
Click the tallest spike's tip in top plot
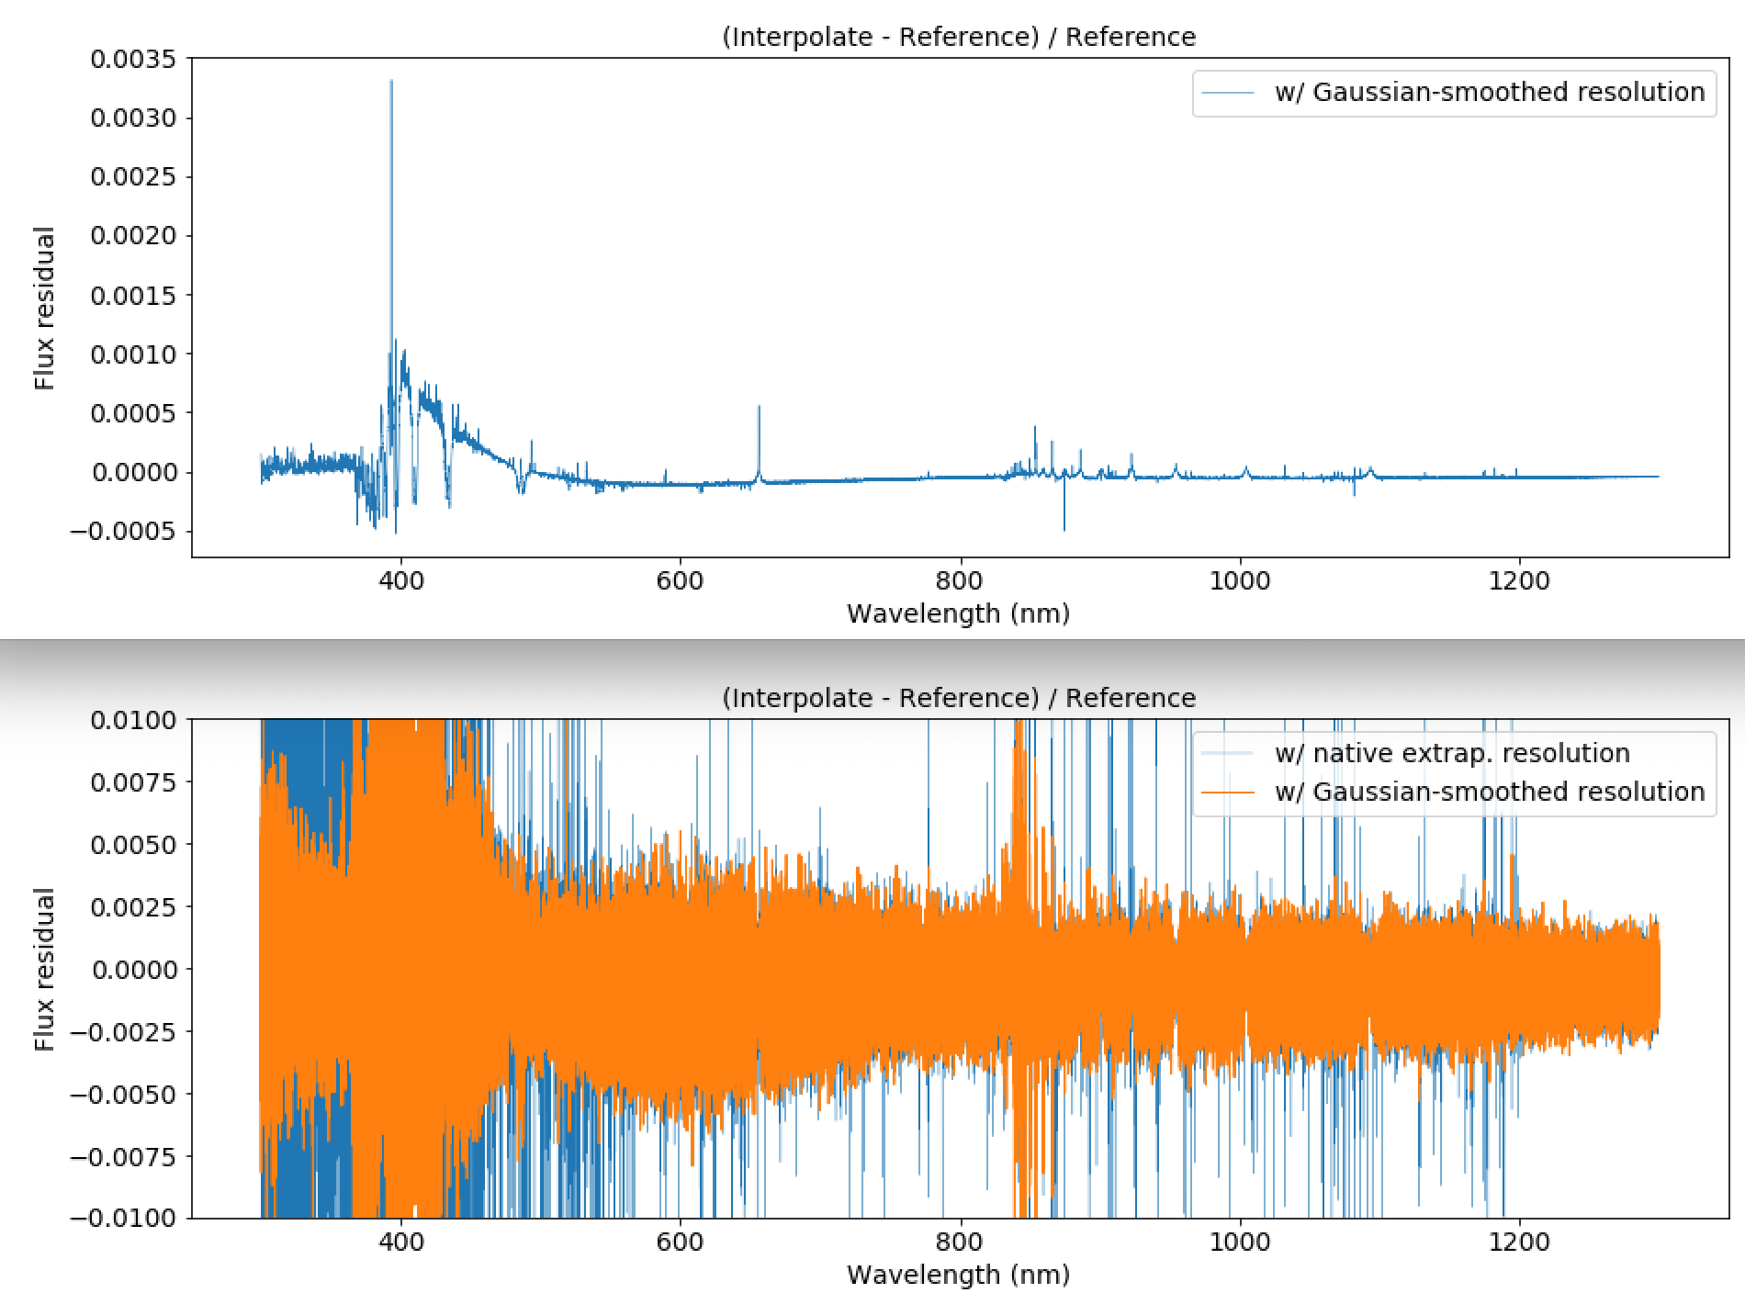point(391,82)
